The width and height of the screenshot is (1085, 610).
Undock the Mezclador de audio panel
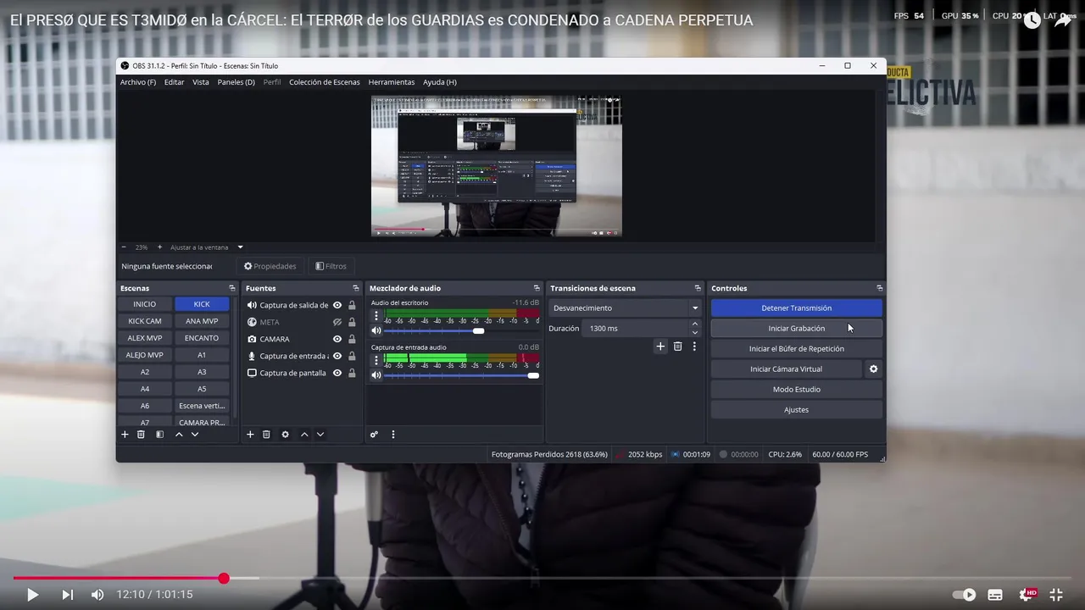click(537, 288)
